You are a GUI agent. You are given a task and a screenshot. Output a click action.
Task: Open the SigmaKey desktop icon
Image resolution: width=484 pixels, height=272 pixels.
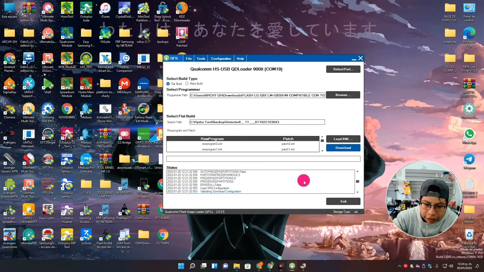point(9,86)
